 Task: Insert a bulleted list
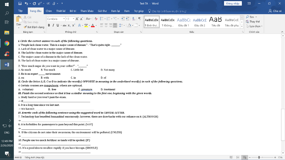pyautogui.click(x=102, y=19)
